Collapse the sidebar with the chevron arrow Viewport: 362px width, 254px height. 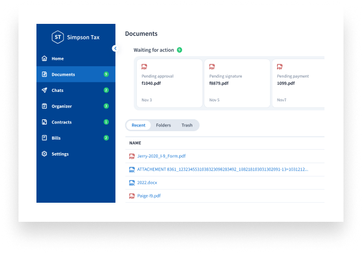tap(115, 48)
